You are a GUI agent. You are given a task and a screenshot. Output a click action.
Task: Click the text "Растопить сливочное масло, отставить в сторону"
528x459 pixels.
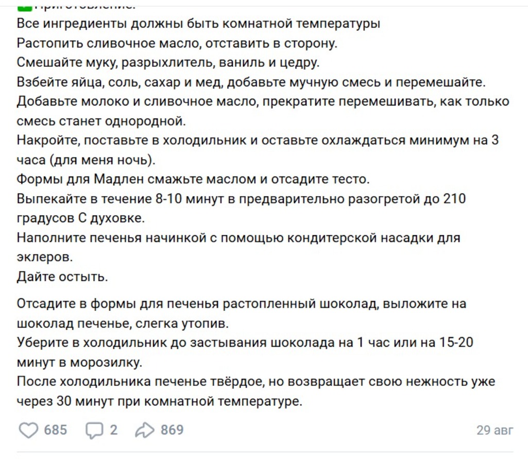[x=177, y=43]
